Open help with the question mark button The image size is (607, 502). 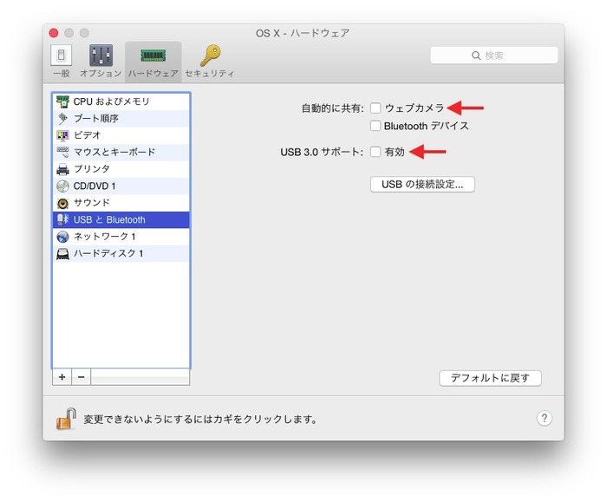pos(544,419)
